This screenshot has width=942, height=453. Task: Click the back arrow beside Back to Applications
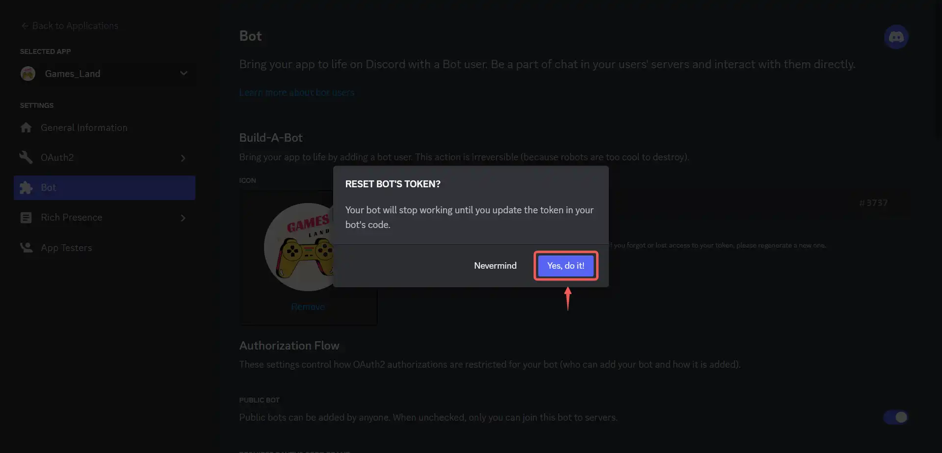click(x=25, y=25)
